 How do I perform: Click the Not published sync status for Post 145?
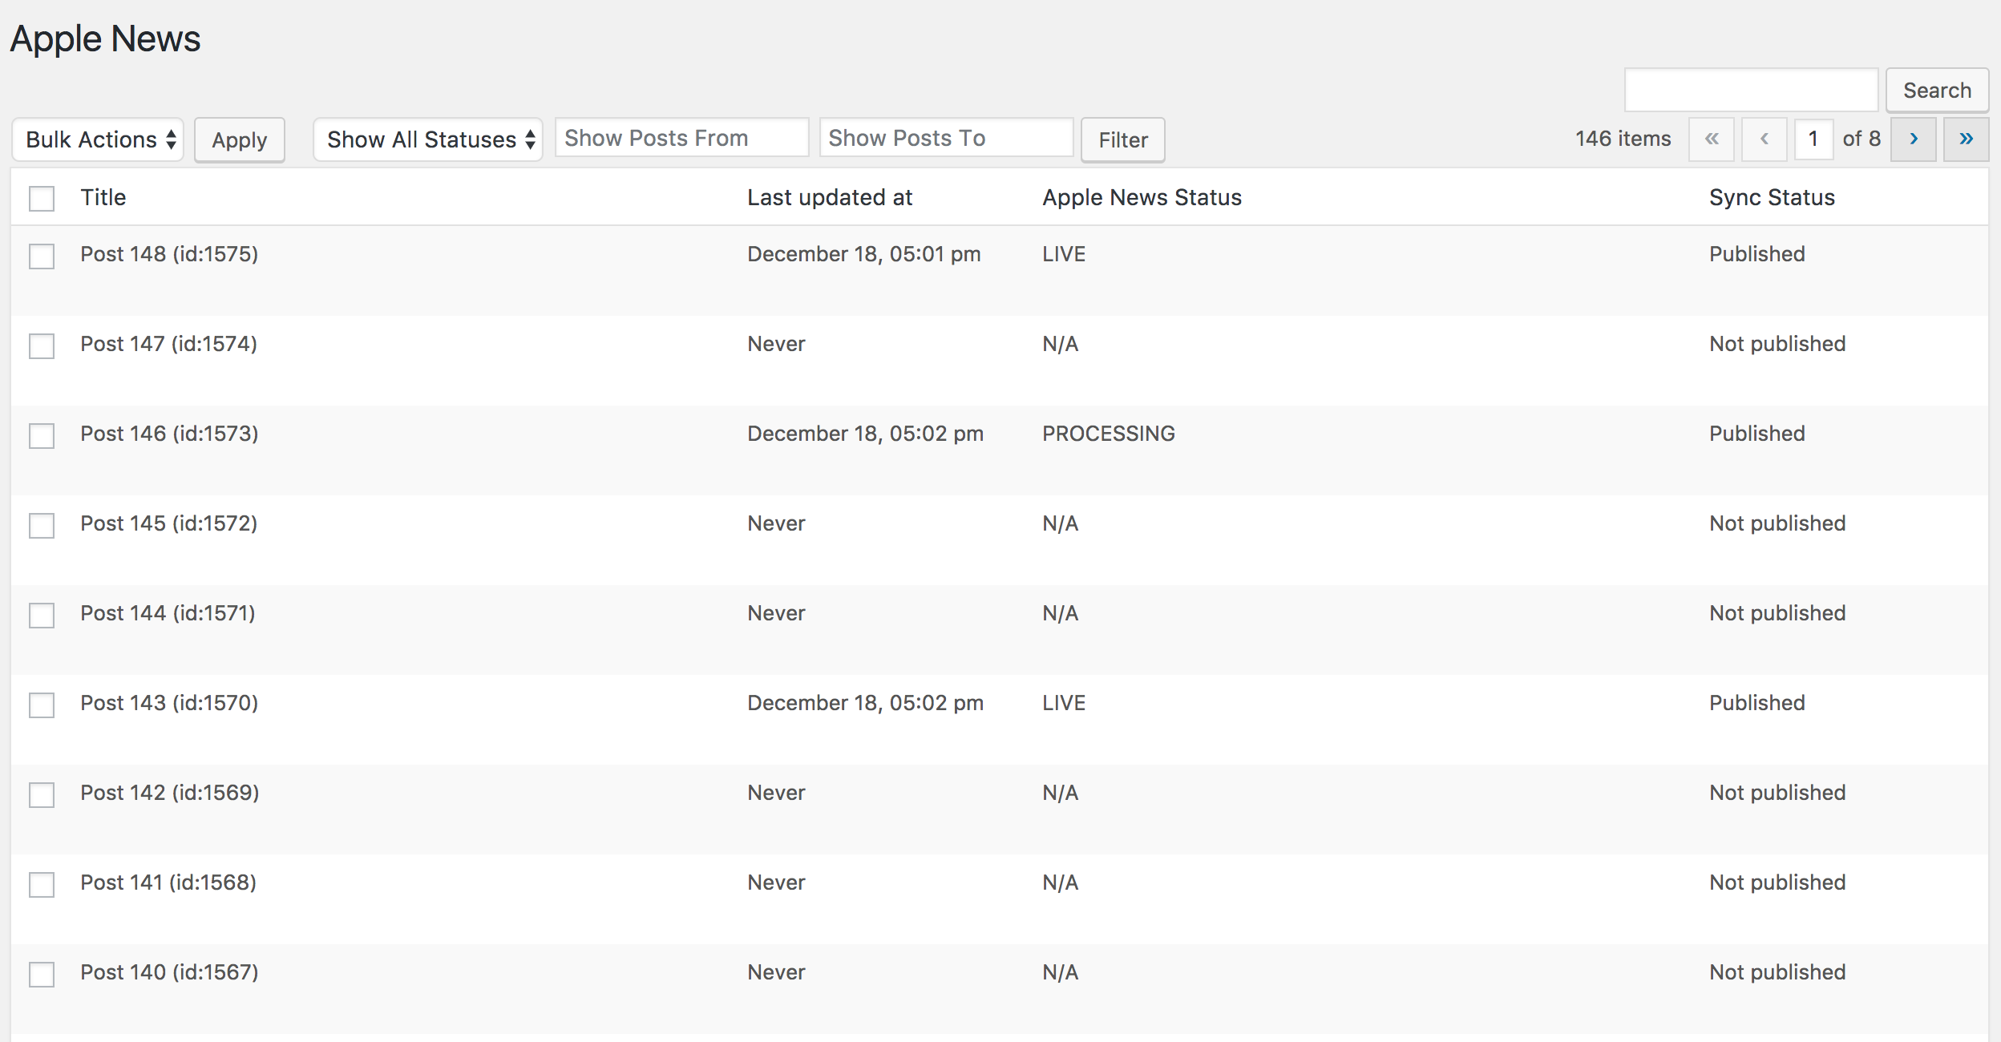1775,523
